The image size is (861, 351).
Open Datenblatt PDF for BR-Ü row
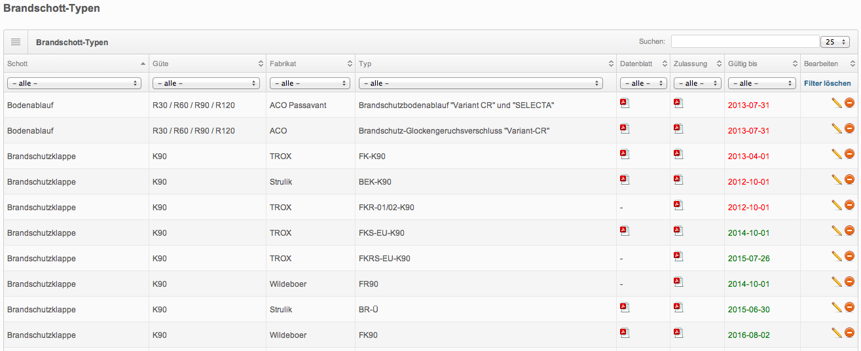click(625, 307)
